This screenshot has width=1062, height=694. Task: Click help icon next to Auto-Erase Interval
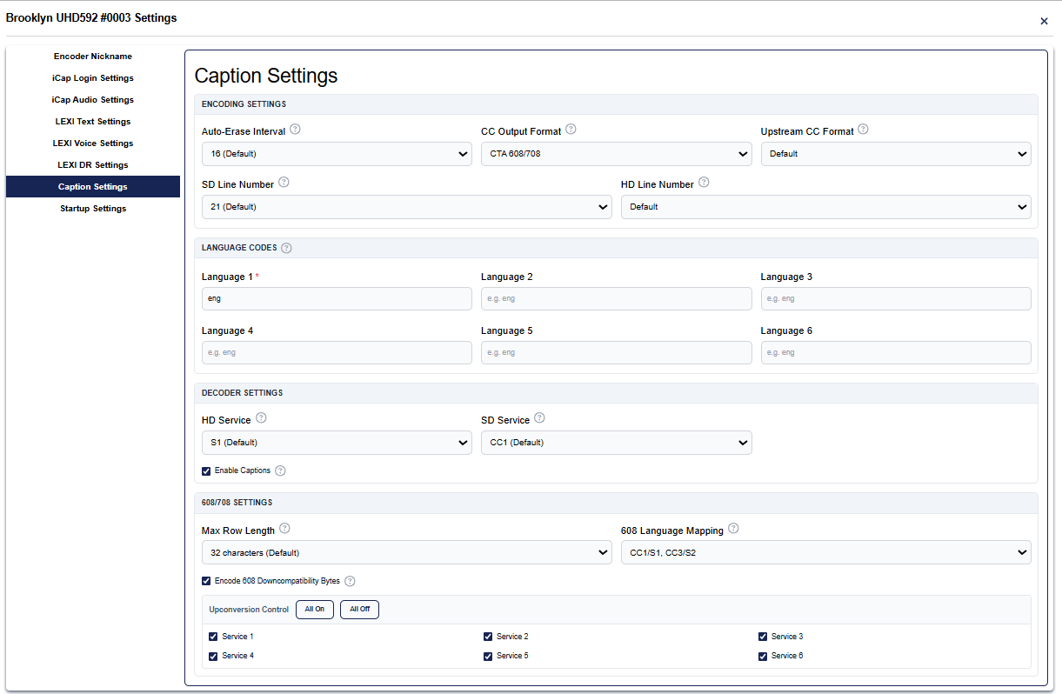[x=295, y=130]
